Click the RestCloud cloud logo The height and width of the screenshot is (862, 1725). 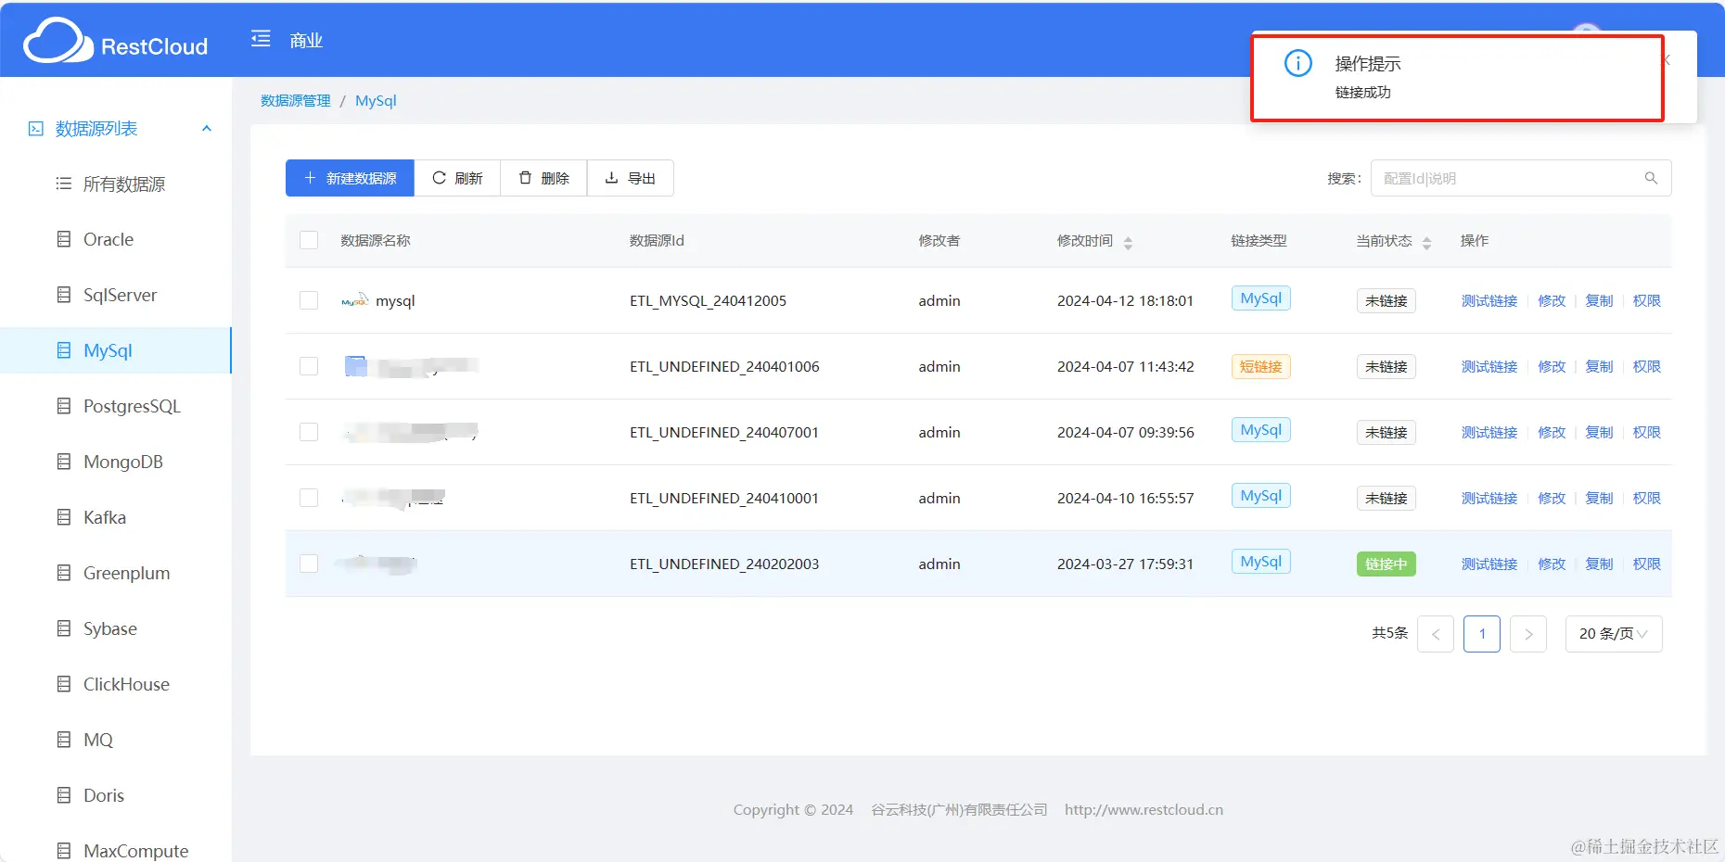[57, 42]
